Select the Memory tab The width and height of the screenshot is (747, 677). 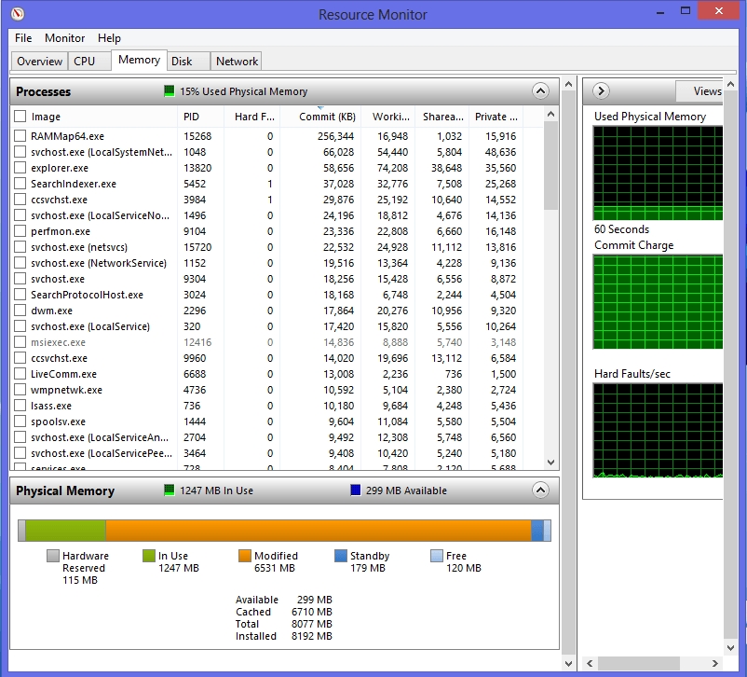coord(139,60)
